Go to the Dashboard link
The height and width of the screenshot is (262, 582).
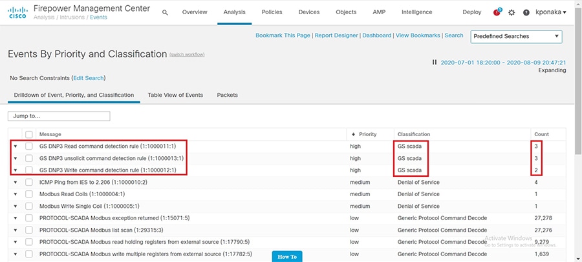point(377,35)
